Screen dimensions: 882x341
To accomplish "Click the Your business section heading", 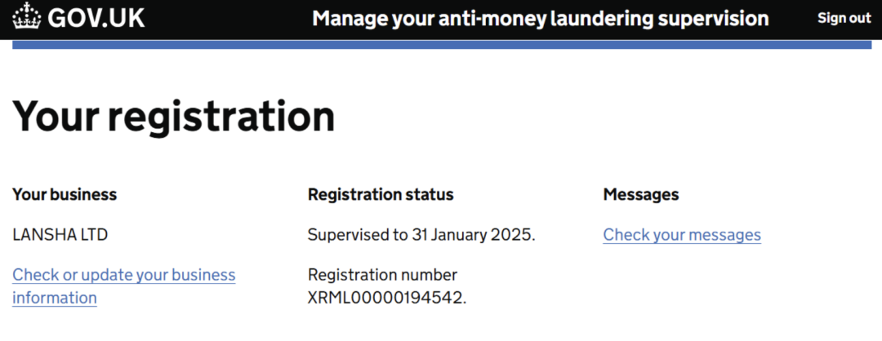I will 65,194.
